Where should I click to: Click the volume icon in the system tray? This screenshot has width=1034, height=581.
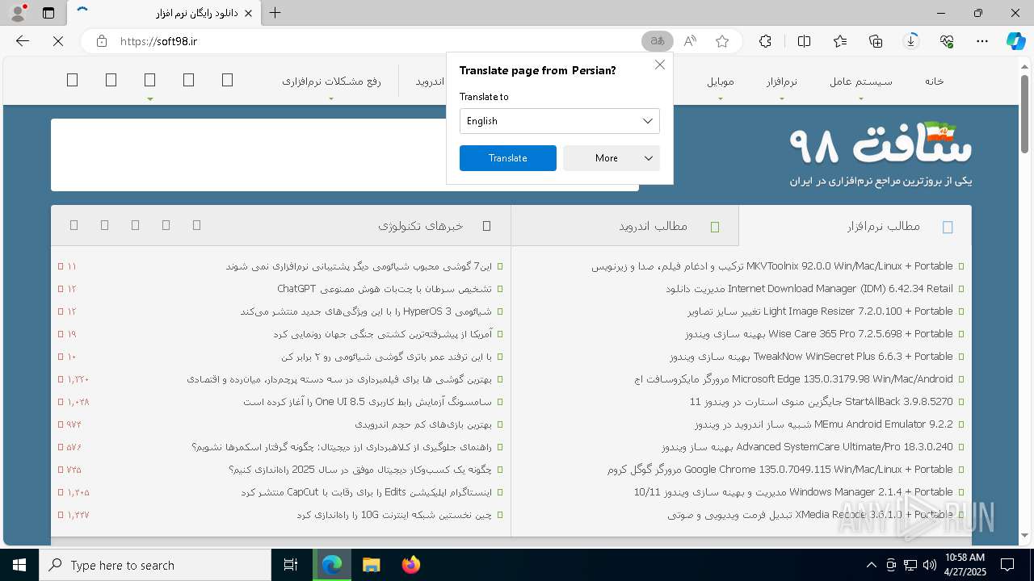pyautogui.click(x=930, y=565)
